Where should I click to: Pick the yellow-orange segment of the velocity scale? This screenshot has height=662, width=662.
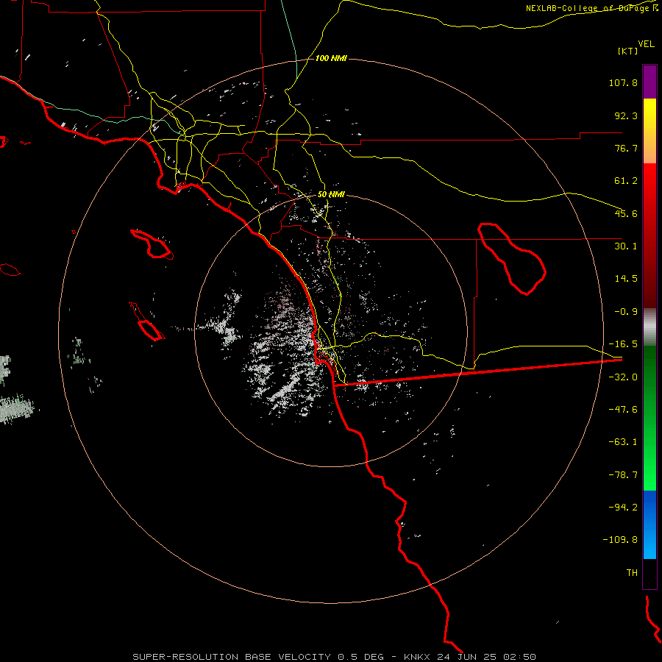coord(649,131)
